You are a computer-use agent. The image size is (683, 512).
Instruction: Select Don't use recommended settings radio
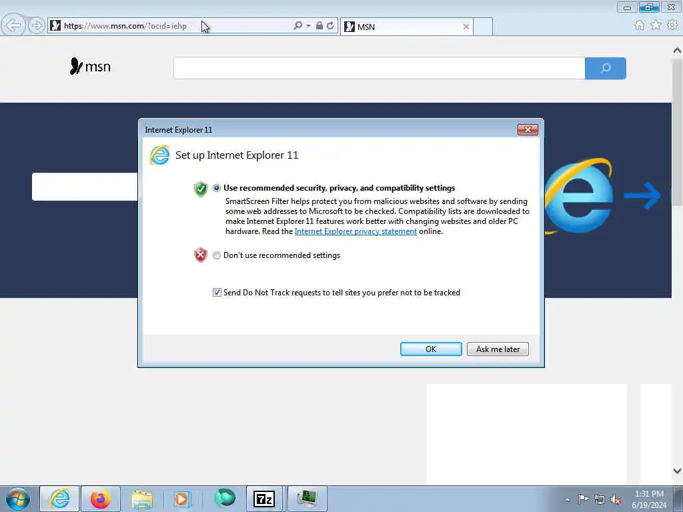[x=217, y=255]
